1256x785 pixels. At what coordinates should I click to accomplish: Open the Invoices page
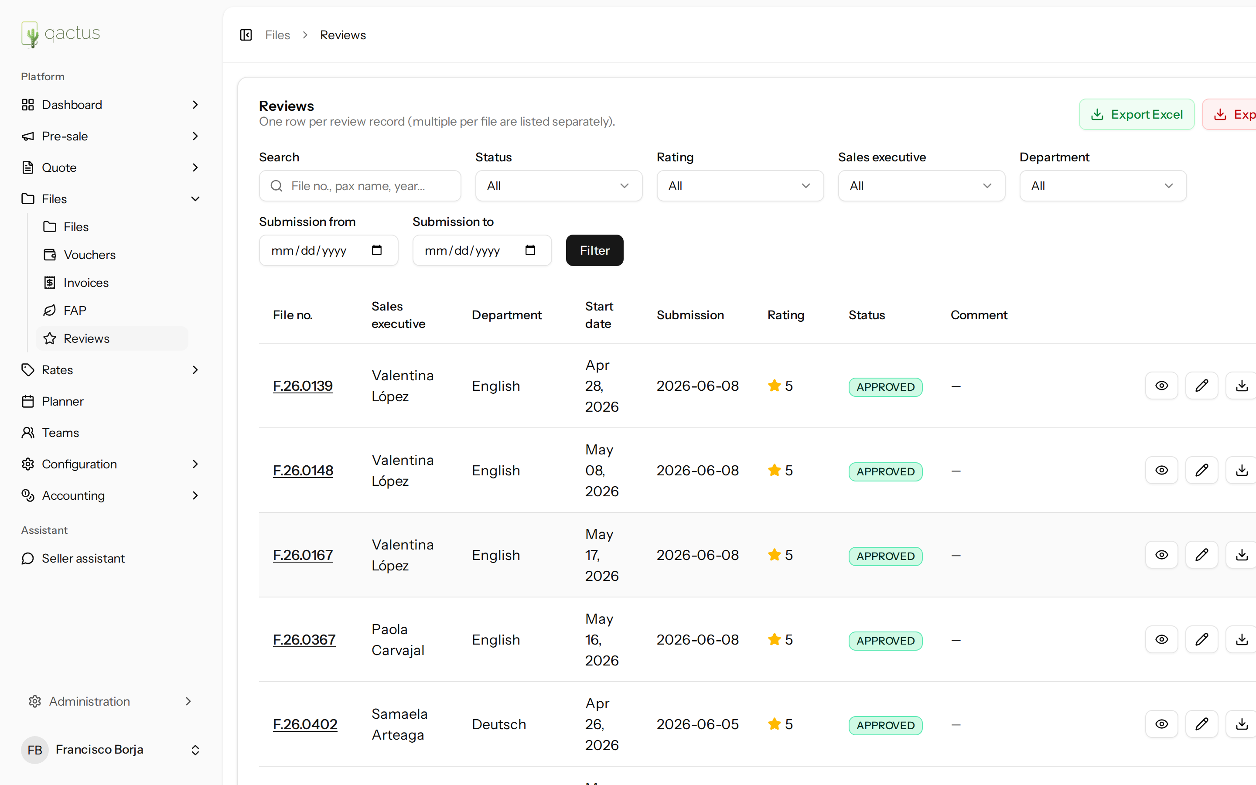click(x=112, y=283)
